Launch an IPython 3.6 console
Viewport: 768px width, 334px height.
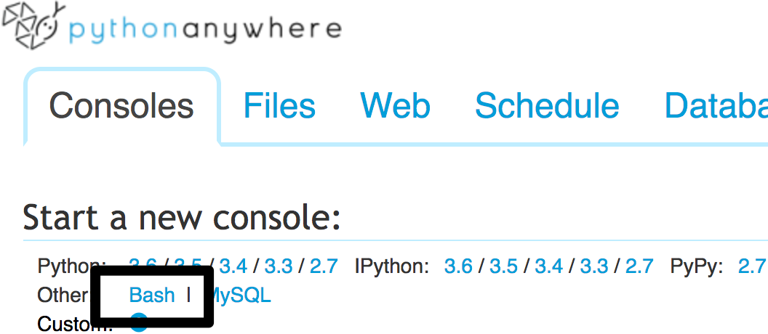(x=458, y=266)
